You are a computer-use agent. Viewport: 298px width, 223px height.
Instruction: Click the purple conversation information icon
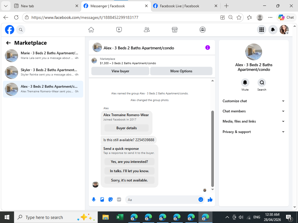tap(207, 47)
